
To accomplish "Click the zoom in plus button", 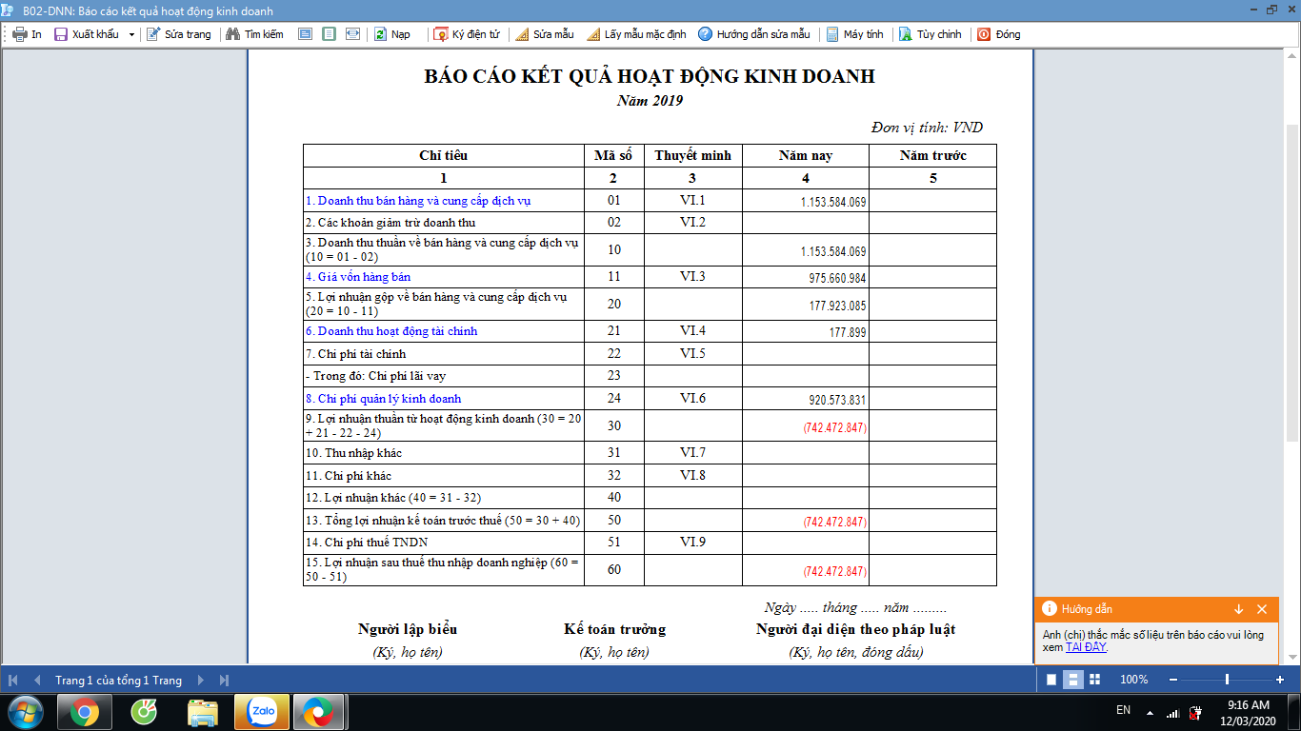I will coord(1280,680).
